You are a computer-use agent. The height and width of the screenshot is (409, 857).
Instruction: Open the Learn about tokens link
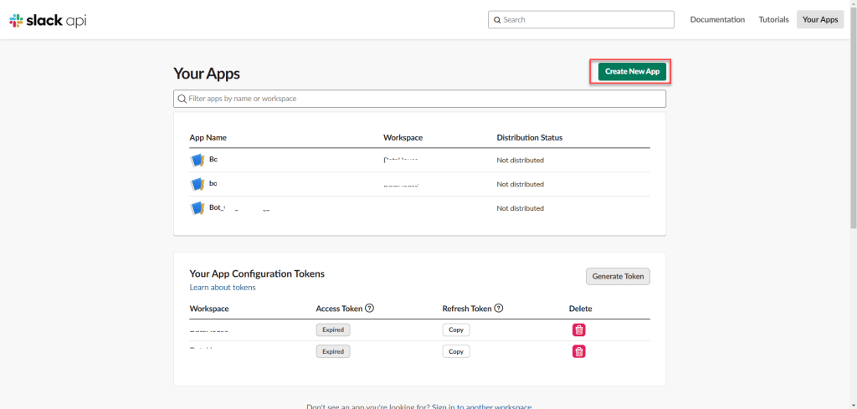tap(223, 288)
